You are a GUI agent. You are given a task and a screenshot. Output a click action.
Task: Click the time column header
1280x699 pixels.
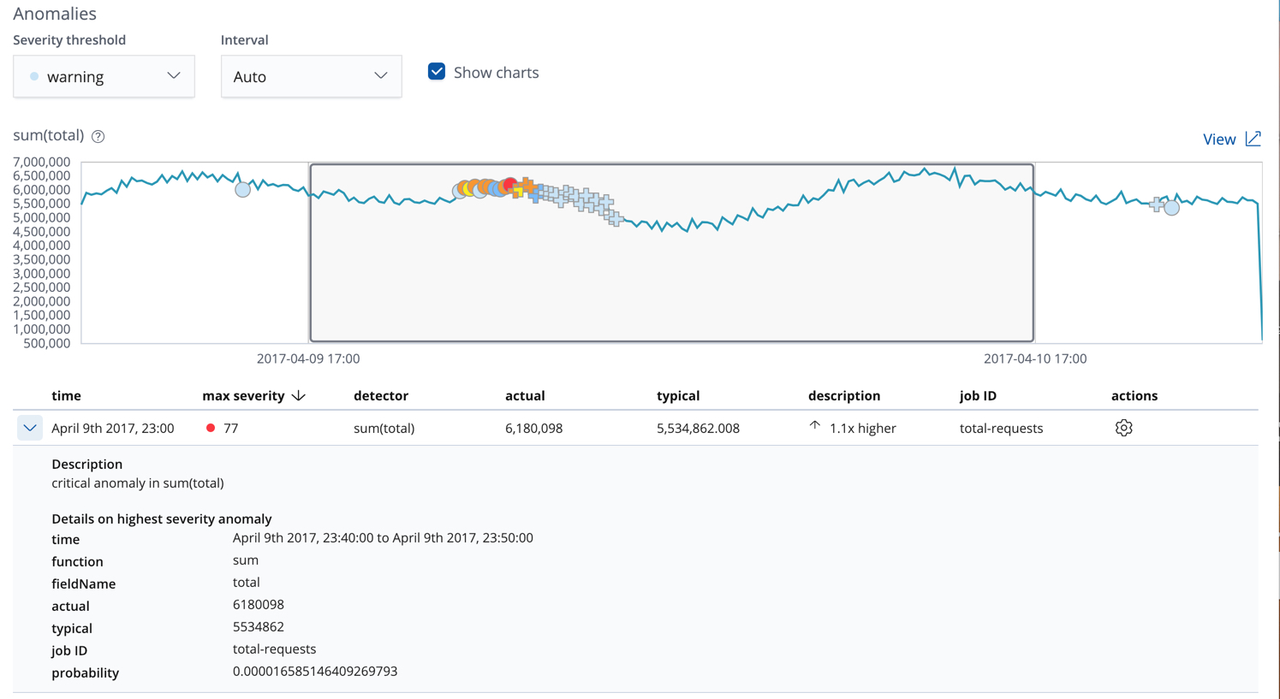(66, 395)
